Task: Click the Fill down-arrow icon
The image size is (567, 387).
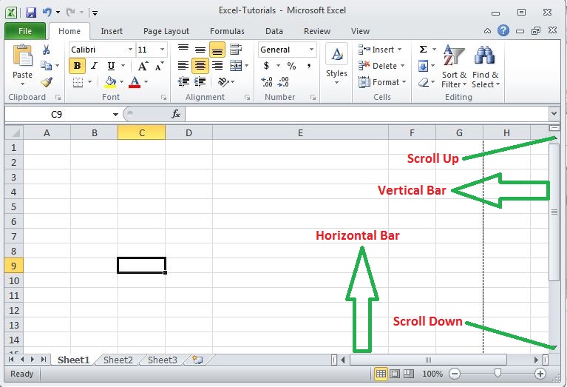Action: (x=423, y=66)
